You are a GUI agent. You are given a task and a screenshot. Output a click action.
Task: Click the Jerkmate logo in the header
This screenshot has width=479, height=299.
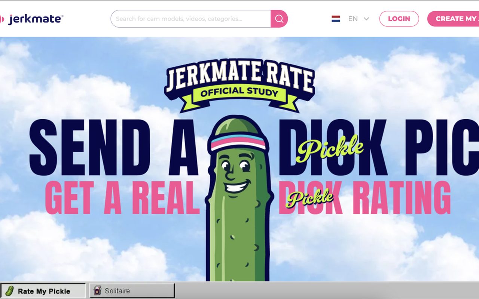point(31,19)
